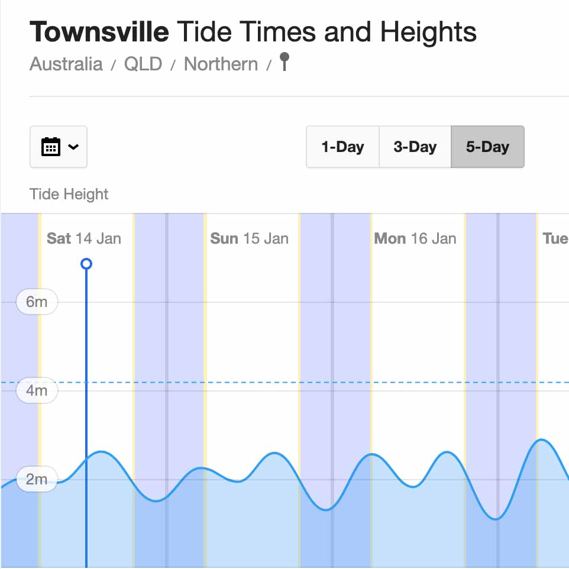Click the 4m tide height label
Image resolution: width=569 pixels, height=569 pixels.
[x=37, y=390]
